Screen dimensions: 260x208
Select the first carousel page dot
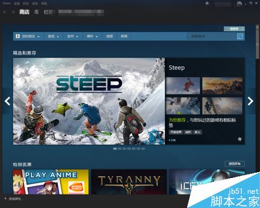pyautogui.click(x=115, y=148)
